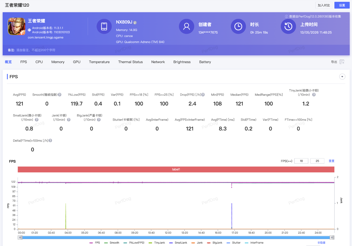Toggle SmallJank series in chart legend

(x=178, y=243)
